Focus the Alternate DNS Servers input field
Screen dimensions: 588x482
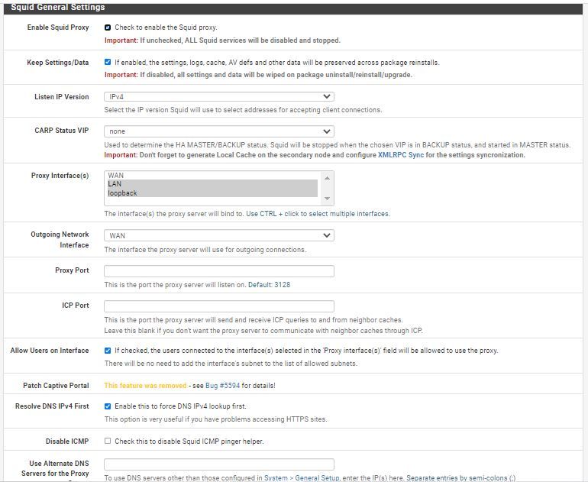pyautogui.click(x=219, y=464)
